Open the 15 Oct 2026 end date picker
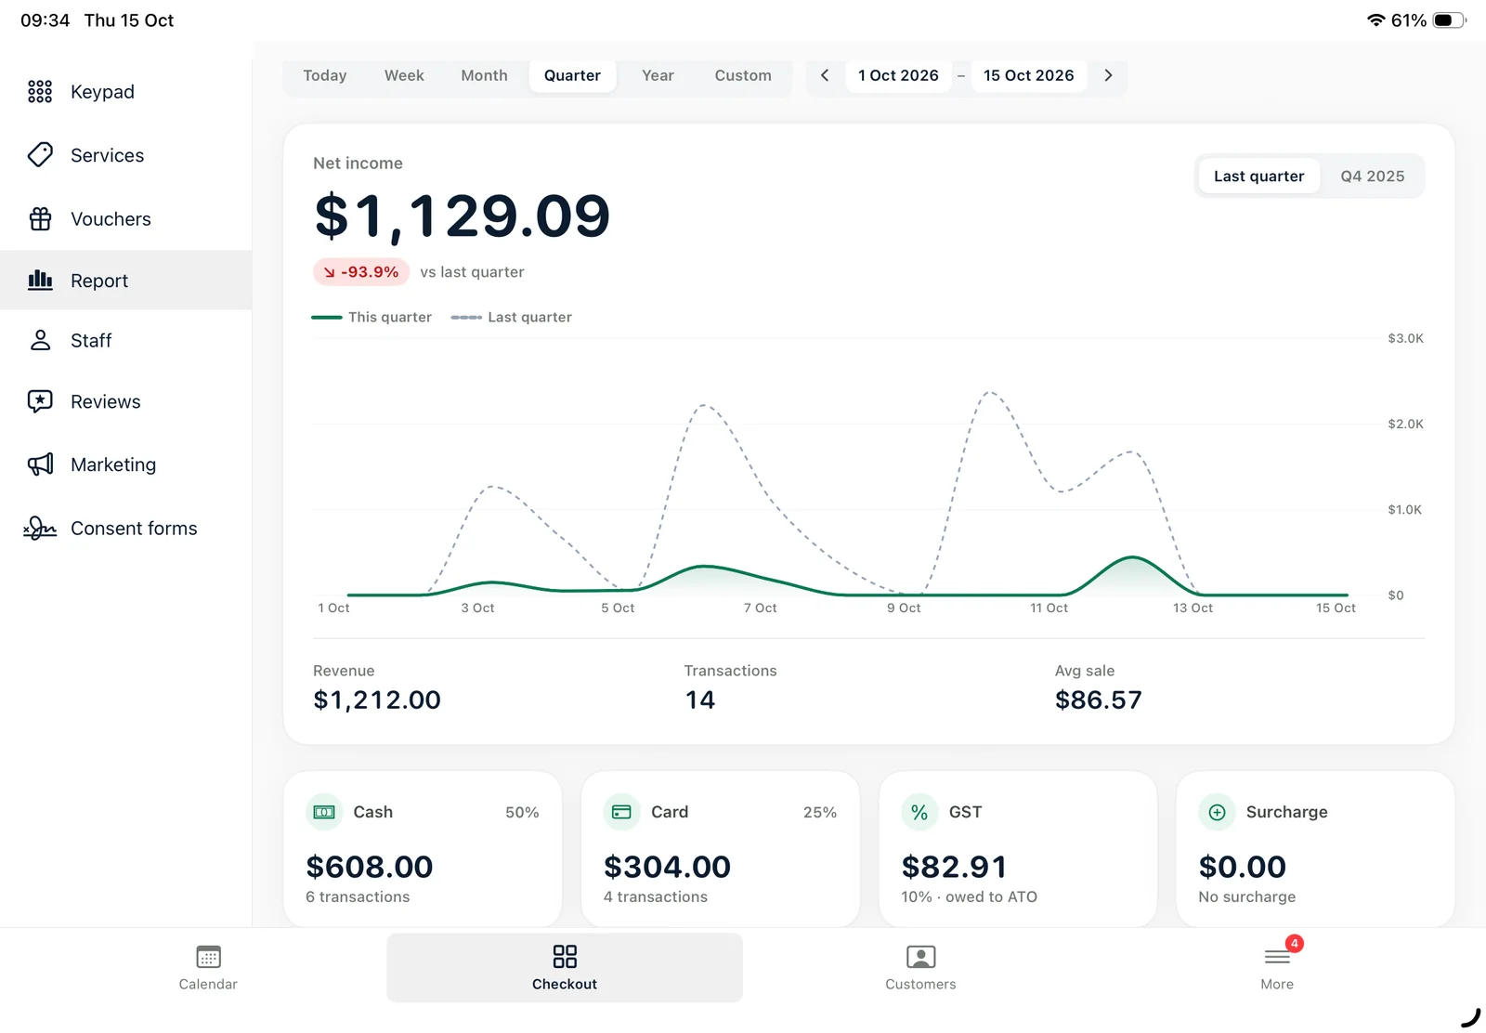 (x=1028, y=75)
